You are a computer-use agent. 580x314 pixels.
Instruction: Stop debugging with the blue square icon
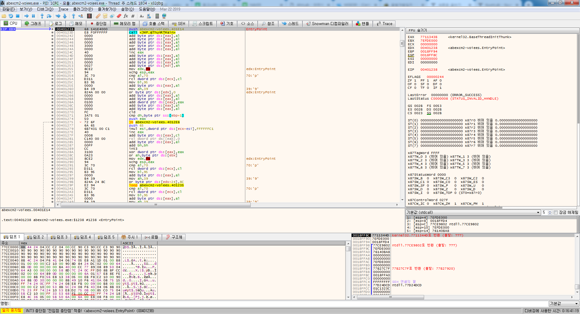coord(18,16)
